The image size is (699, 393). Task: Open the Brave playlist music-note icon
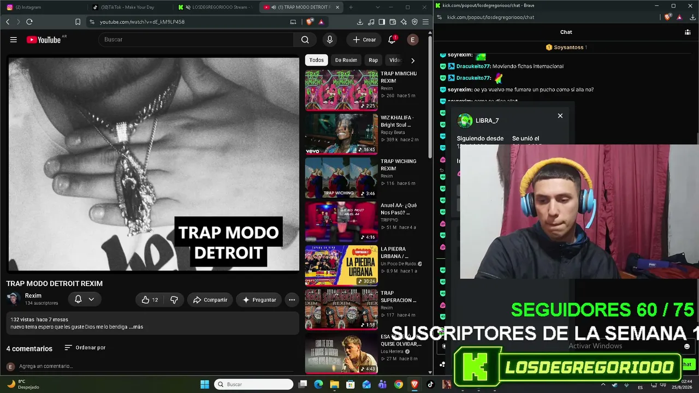[371, 22]
